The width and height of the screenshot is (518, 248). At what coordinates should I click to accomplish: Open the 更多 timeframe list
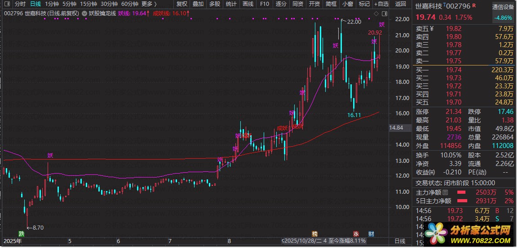point(149,4)
